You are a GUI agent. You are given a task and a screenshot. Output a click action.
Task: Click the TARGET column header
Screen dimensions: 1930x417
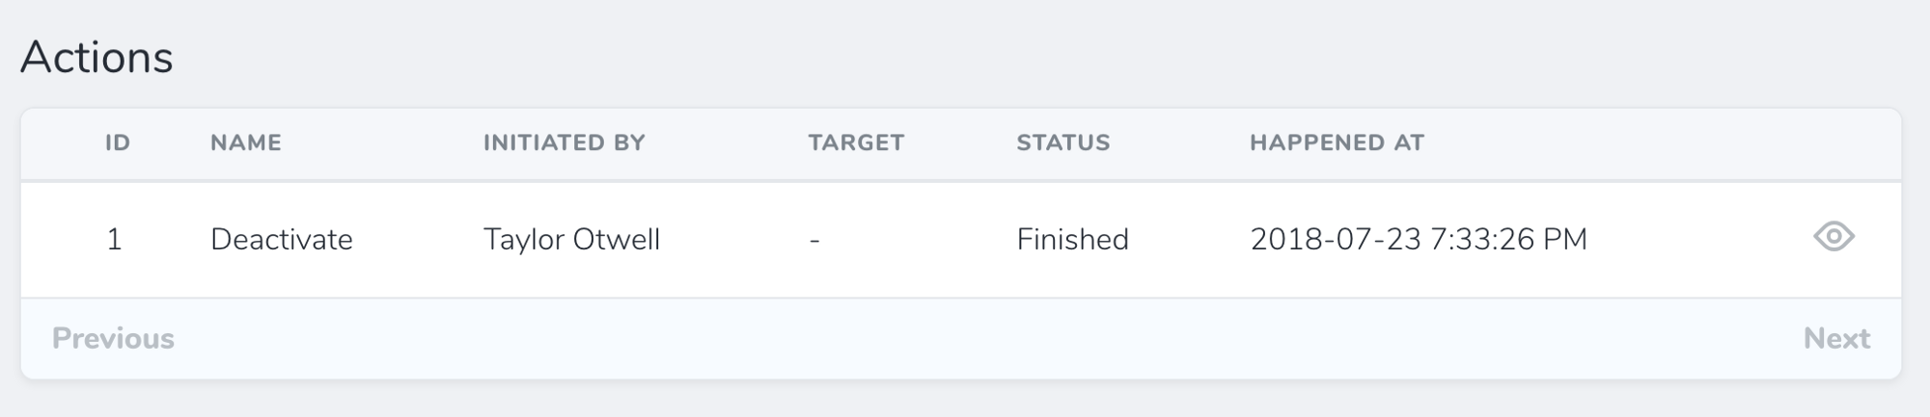point(856,143)
